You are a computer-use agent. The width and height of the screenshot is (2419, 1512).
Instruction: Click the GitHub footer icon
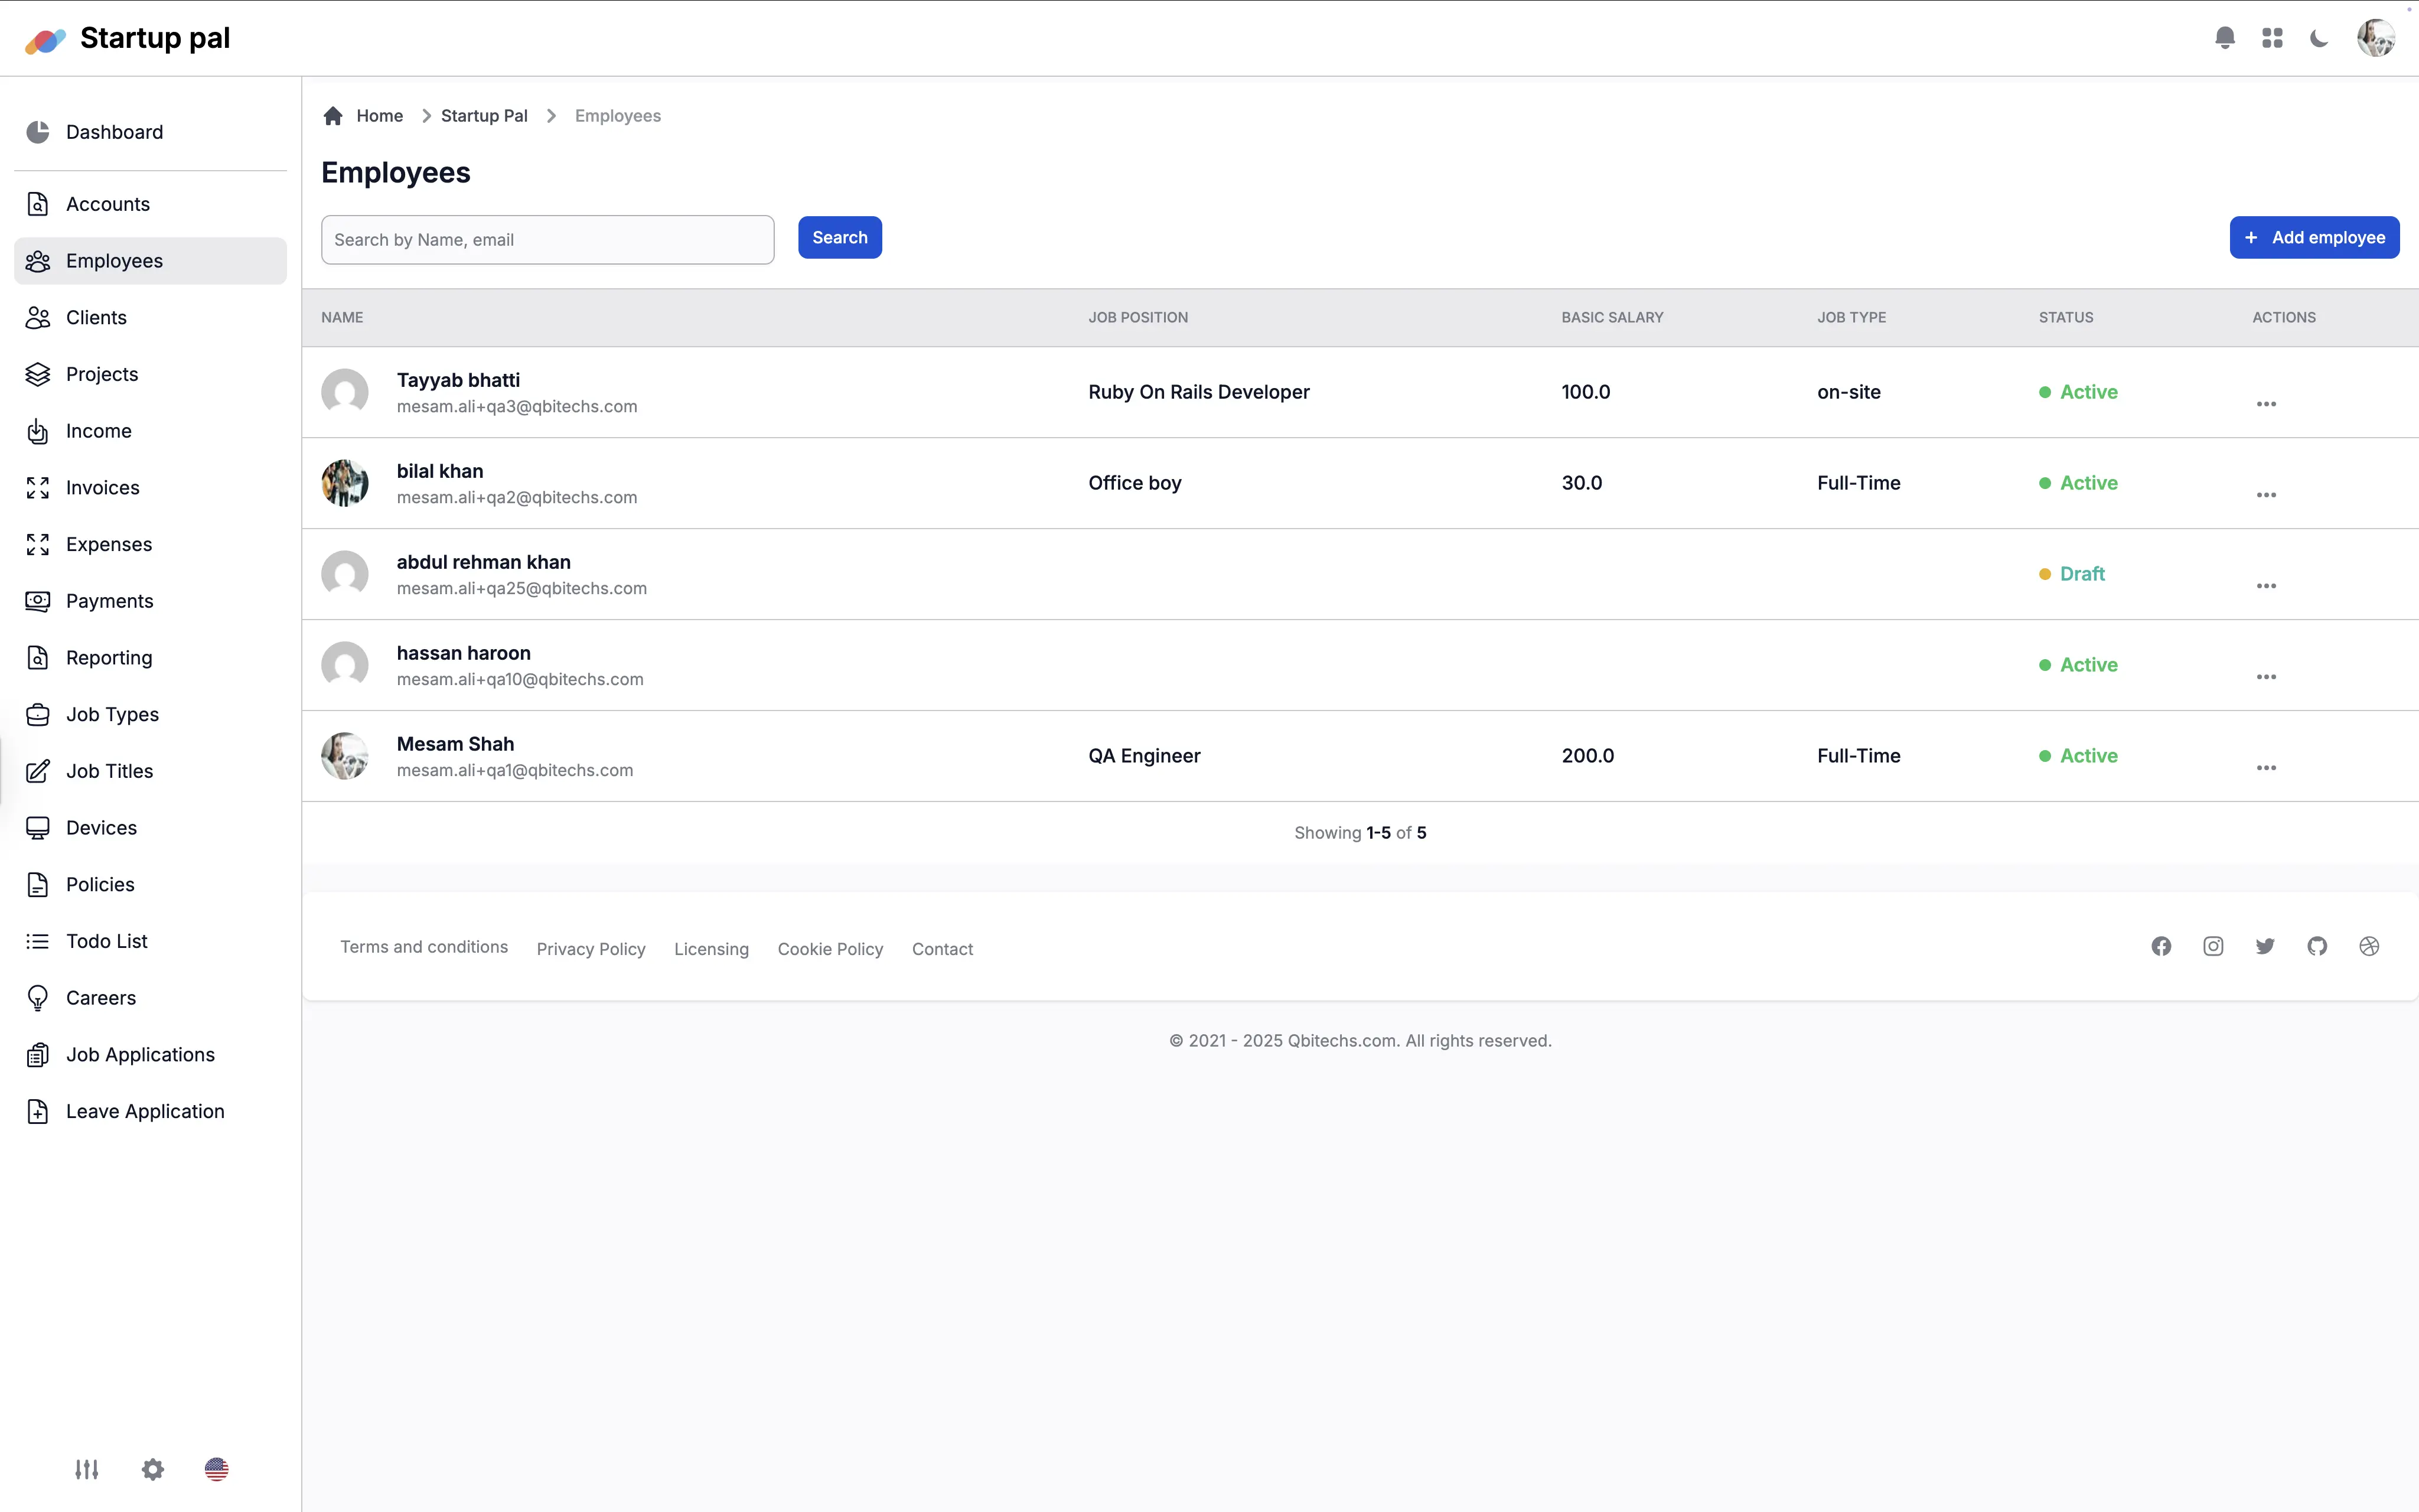click(2317, 946)
